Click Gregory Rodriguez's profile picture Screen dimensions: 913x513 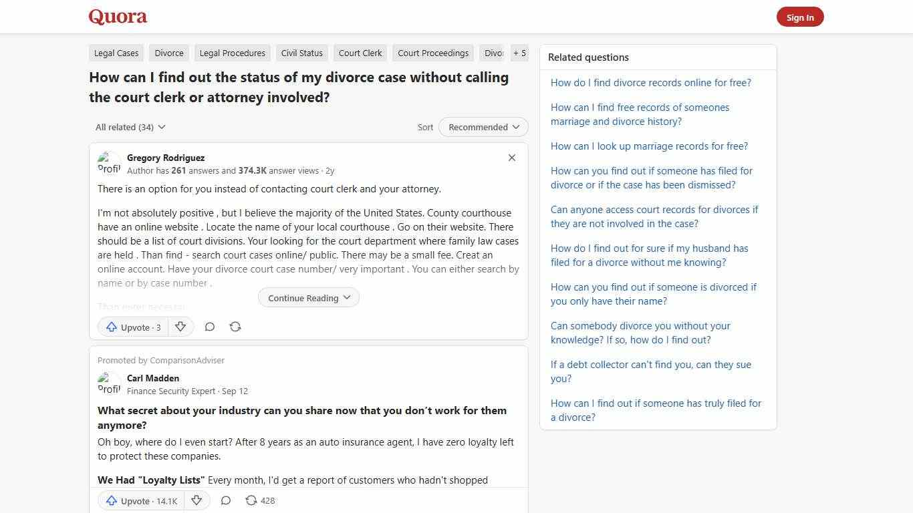(x=109, y=162)
